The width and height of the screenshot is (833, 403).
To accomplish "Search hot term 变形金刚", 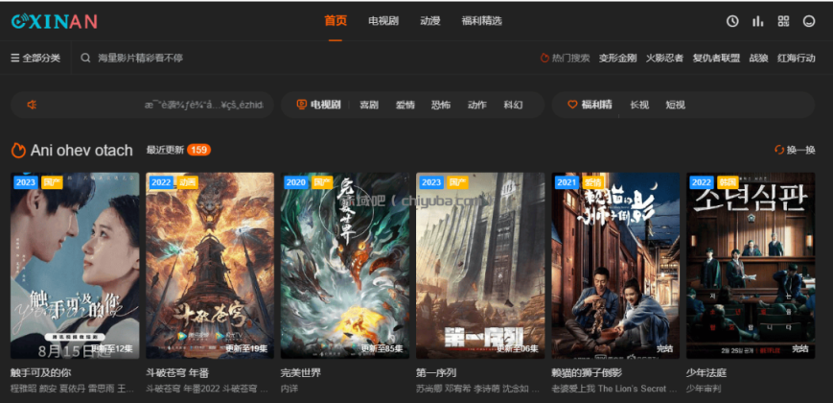I will point(618,58).
